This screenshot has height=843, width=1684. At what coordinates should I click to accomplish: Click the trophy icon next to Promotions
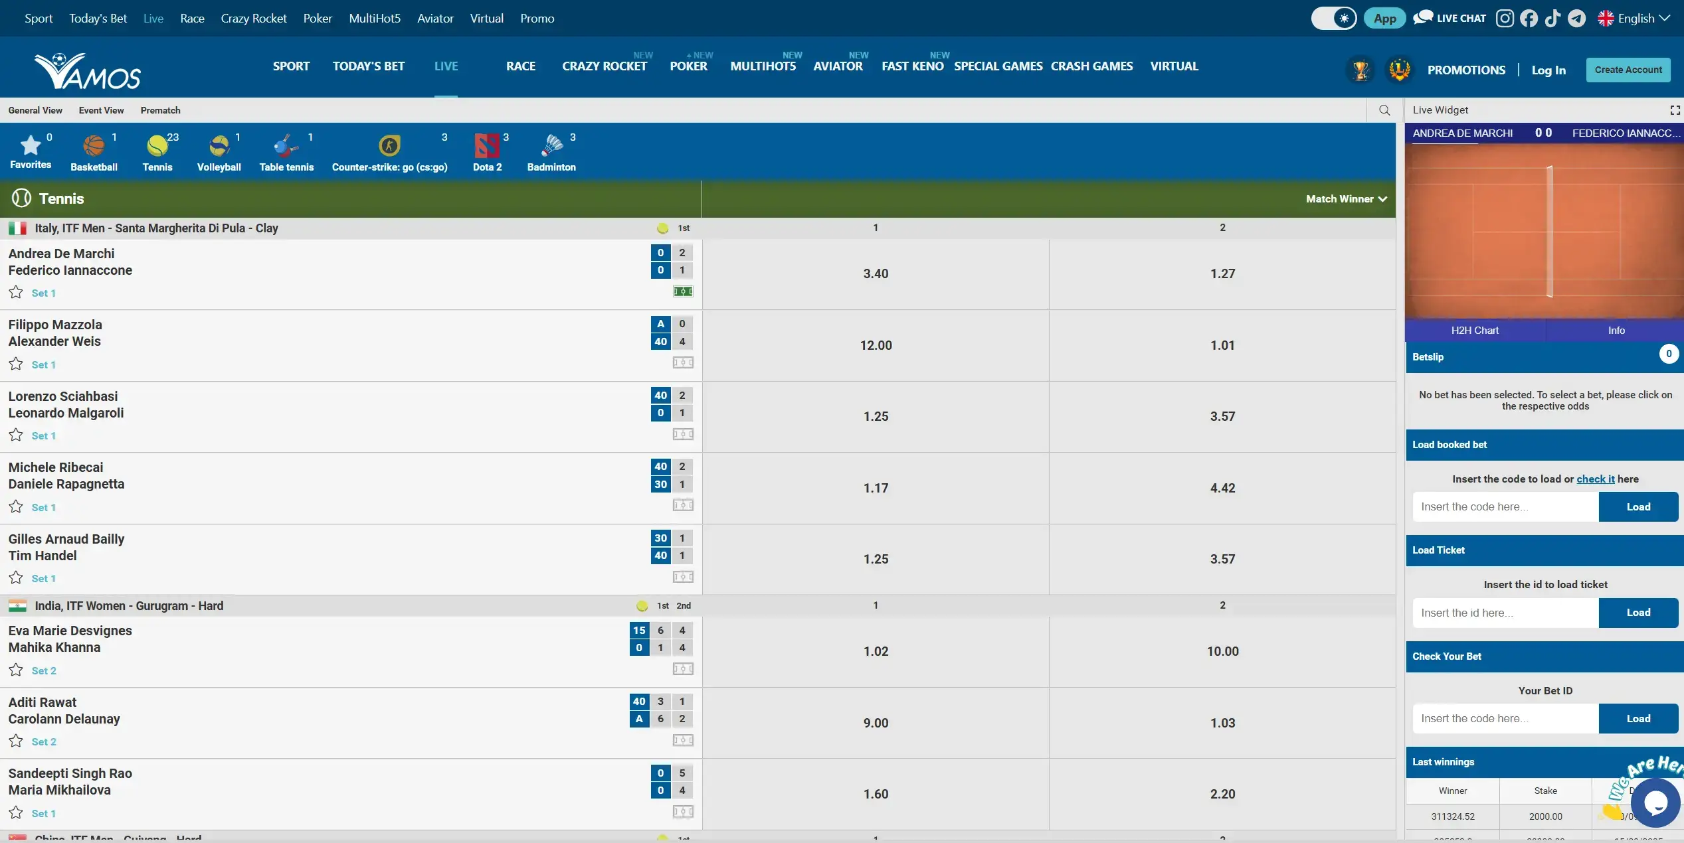(1360, 69)
